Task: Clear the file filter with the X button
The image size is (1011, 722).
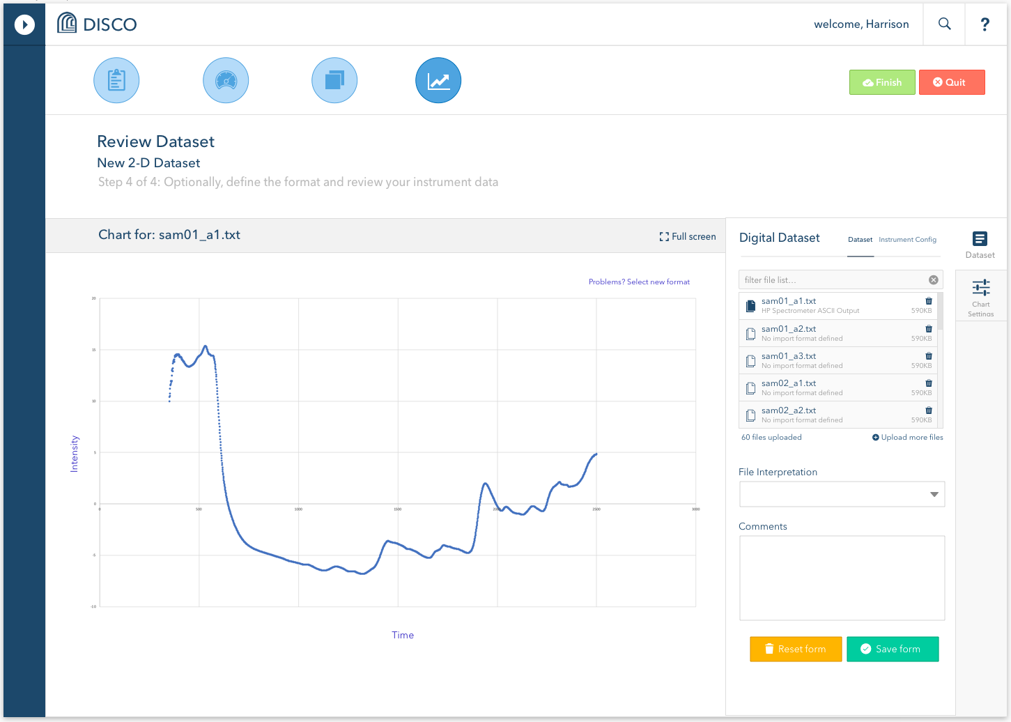Action: click(x=933, y=279)
